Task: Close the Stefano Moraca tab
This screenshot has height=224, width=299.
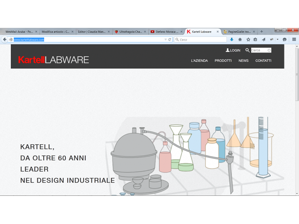Action: click(181, 32)
